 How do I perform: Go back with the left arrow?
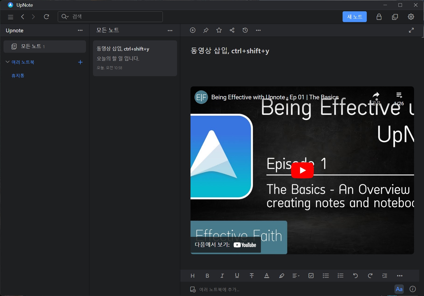point(23,17)
